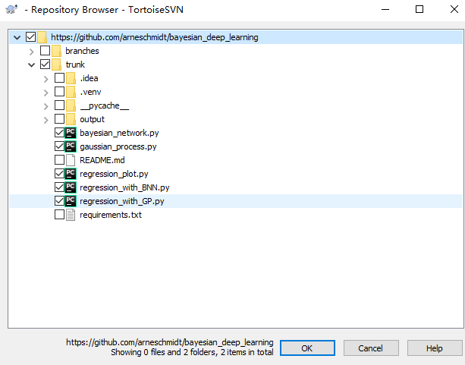Select bayesian_network.py file name
This screenshot has width=465, height=365.
point(119,133)
